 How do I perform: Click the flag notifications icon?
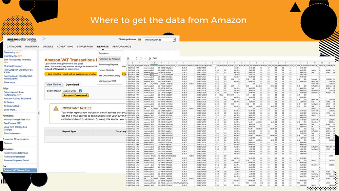[44, 40]
